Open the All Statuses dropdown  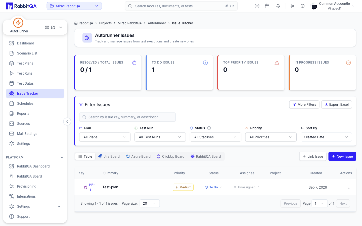215,137
